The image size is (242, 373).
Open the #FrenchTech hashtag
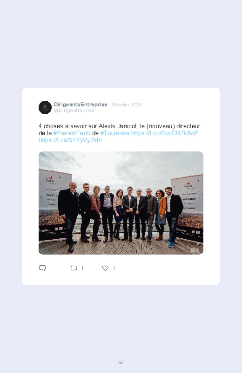(72, 133)
